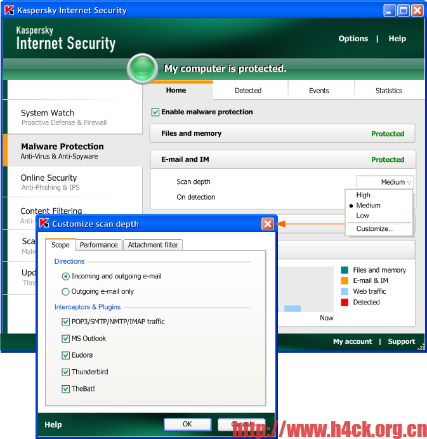Select Incoming and outgoing e-mail option

[65, 277]
